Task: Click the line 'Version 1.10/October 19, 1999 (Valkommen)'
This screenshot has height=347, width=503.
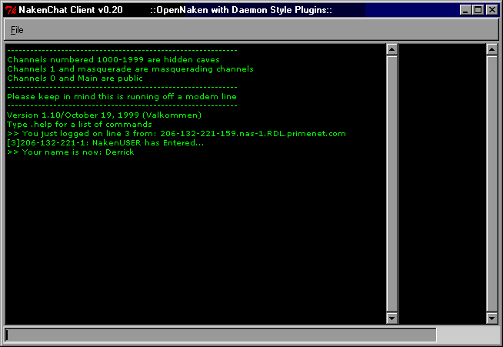Action: click(x=105, y=115)
